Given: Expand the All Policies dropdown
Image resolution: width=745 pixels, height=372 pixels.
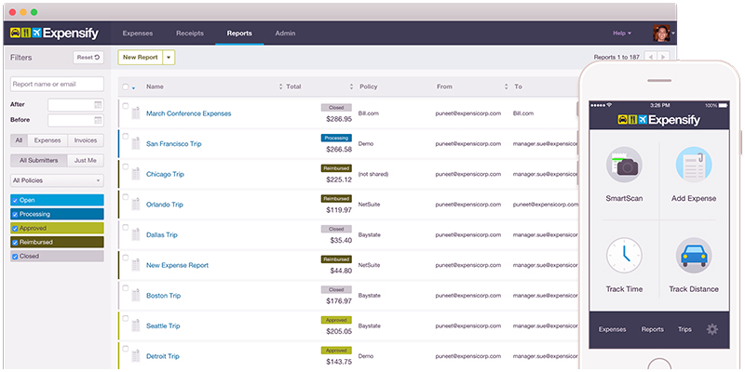Looking at the screenshot, I should (x=57, y=180).
